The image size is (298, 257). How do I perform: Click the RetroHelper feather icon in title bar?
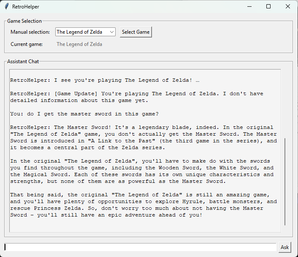7,6
